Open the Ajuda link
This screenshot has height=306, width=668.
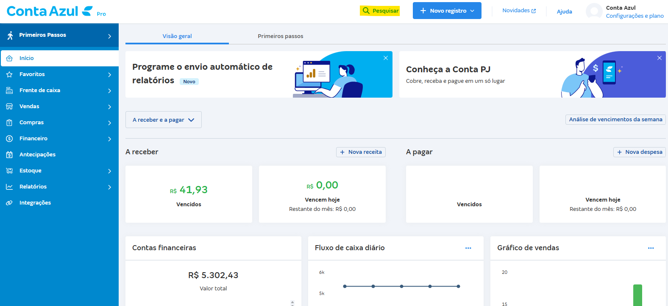pos(564,11)
